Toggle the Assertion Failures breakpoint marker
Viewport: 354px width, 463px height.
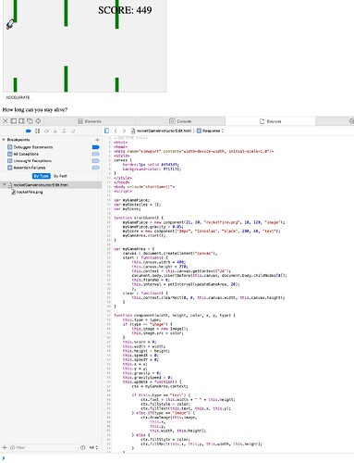click(96, 168)
